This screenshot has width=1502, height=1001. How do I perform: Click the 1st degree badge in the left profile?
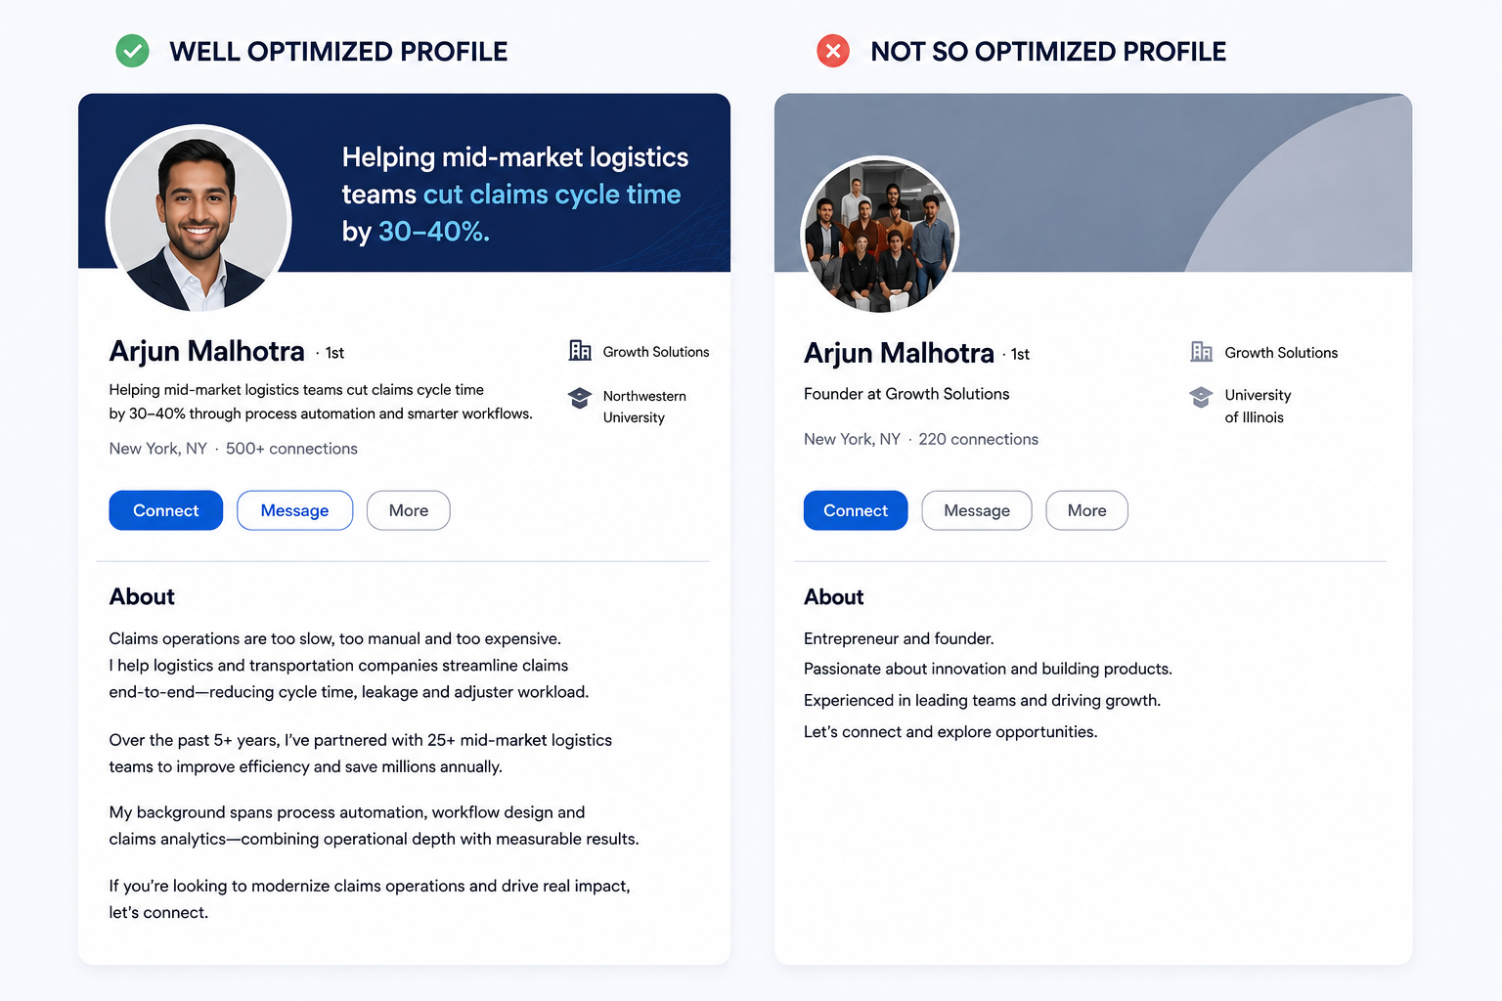point(334,353)
